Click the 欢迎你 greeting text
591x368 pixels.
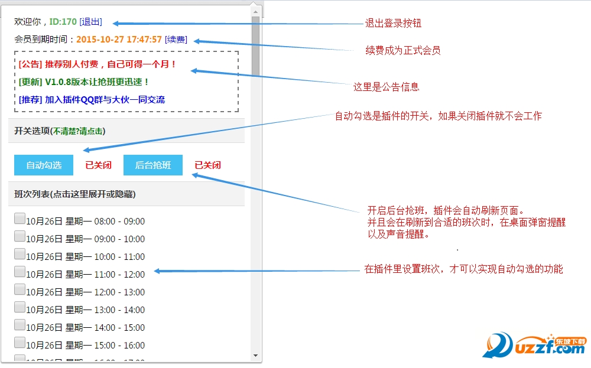click(x=30, y=22)
